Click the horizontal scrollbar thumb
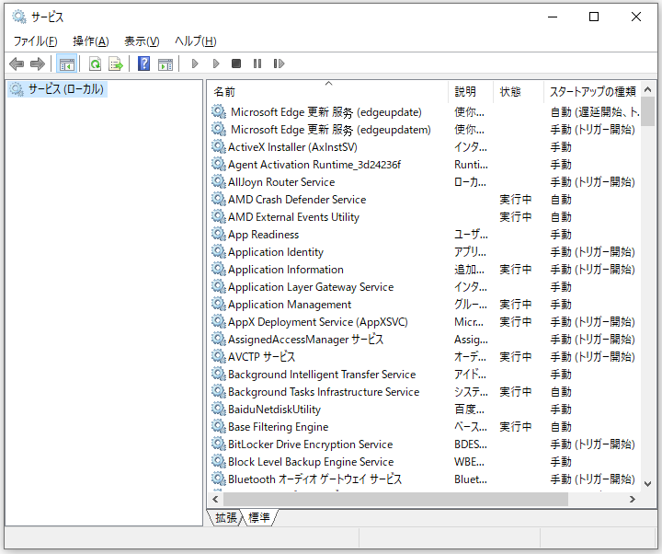 coord(395,499)
